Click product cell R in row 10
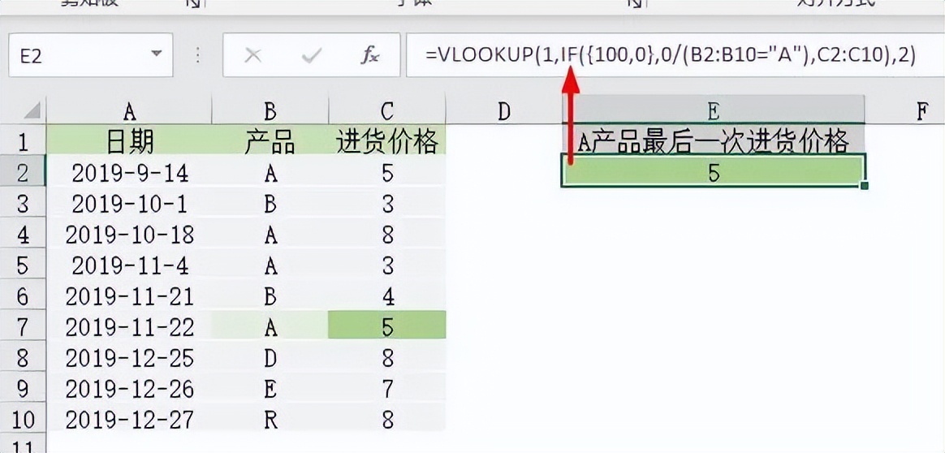The height and width of the screenshot is (453, 945). coord(270,419)
